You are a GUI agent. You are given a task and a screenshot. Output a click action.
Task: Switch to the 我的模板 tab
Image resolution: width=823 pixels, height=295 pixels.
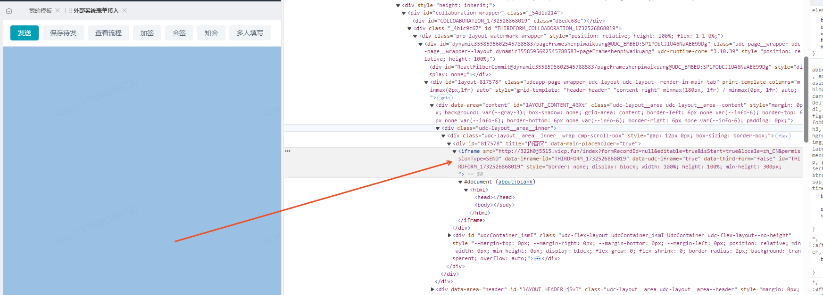coord(40,10)
